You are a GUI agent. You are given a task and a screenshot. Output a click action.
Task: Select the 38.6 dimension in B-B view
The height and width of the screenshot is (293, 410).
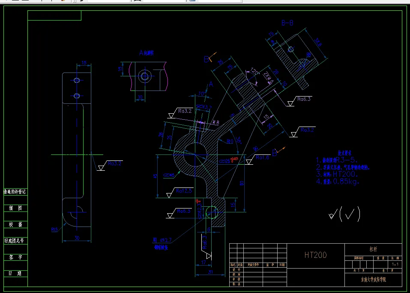(317, 42)
